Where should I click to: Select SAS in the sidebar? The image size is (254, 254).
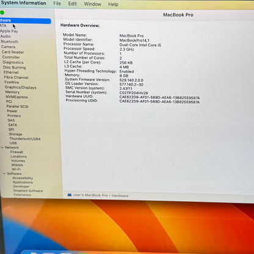point(11,120)
